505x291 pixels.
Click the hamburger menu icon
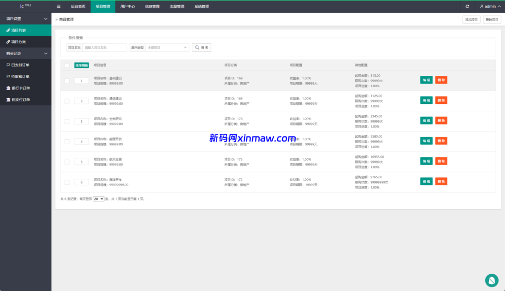58,6
